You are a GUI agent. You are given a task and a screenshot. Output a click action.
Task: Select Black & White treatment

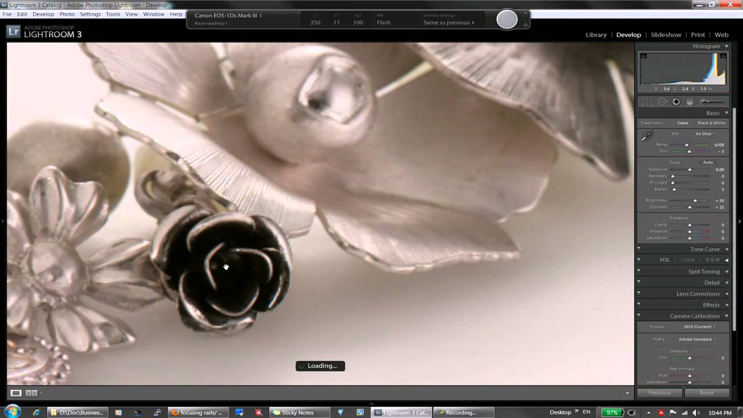(711, 123)
